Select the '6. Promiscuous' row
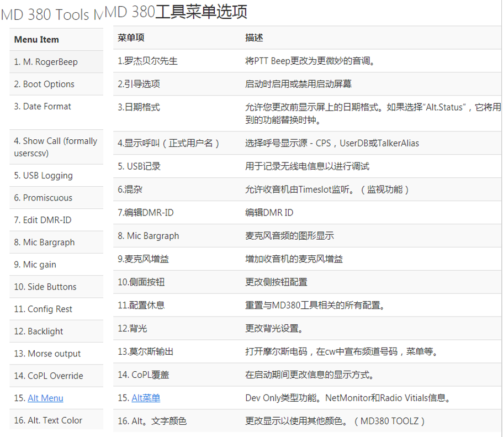Viewport: 503px width, 437px height. click(x=43, y=197)
